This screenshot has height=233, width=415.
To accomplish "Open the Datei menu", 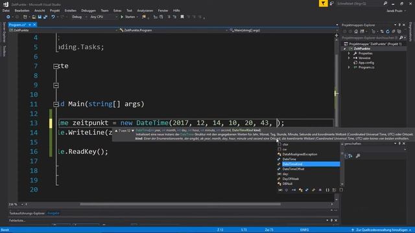I will point(6,10).
